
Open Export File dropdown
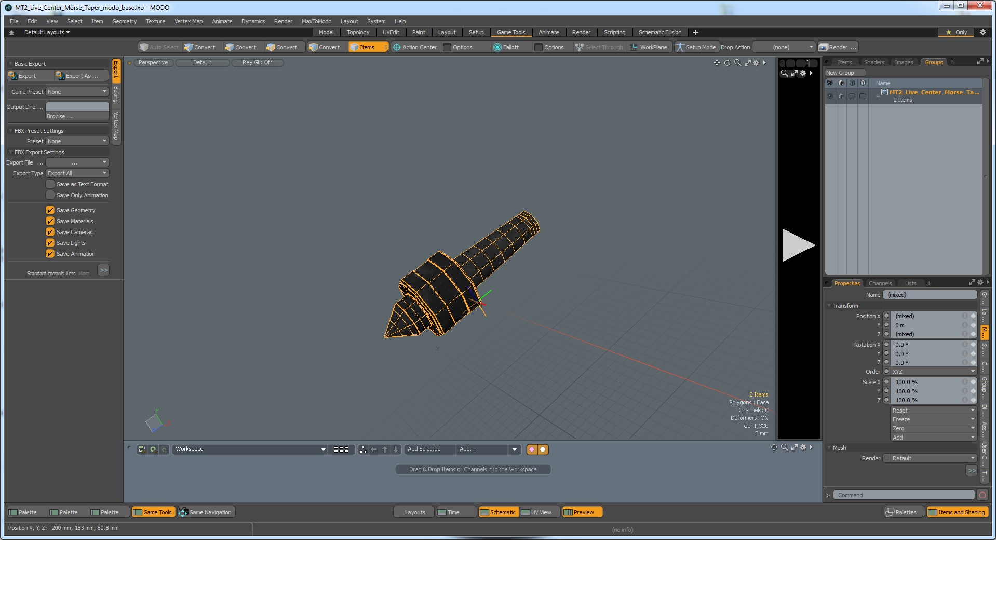pyautogui.click(x=77, y=162)
